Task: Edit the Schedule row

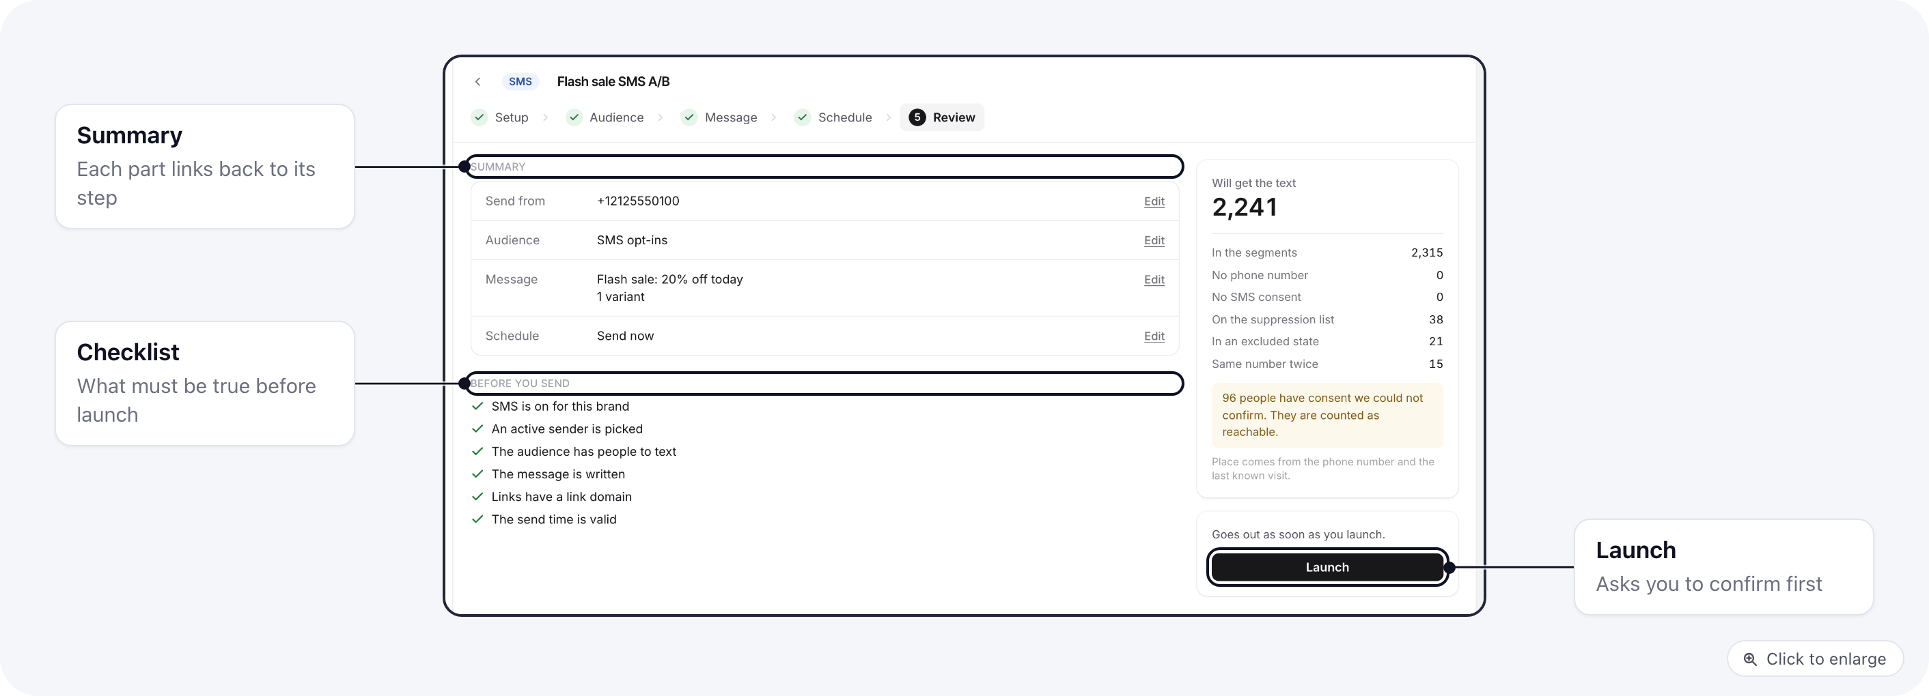Action: 1154,336
